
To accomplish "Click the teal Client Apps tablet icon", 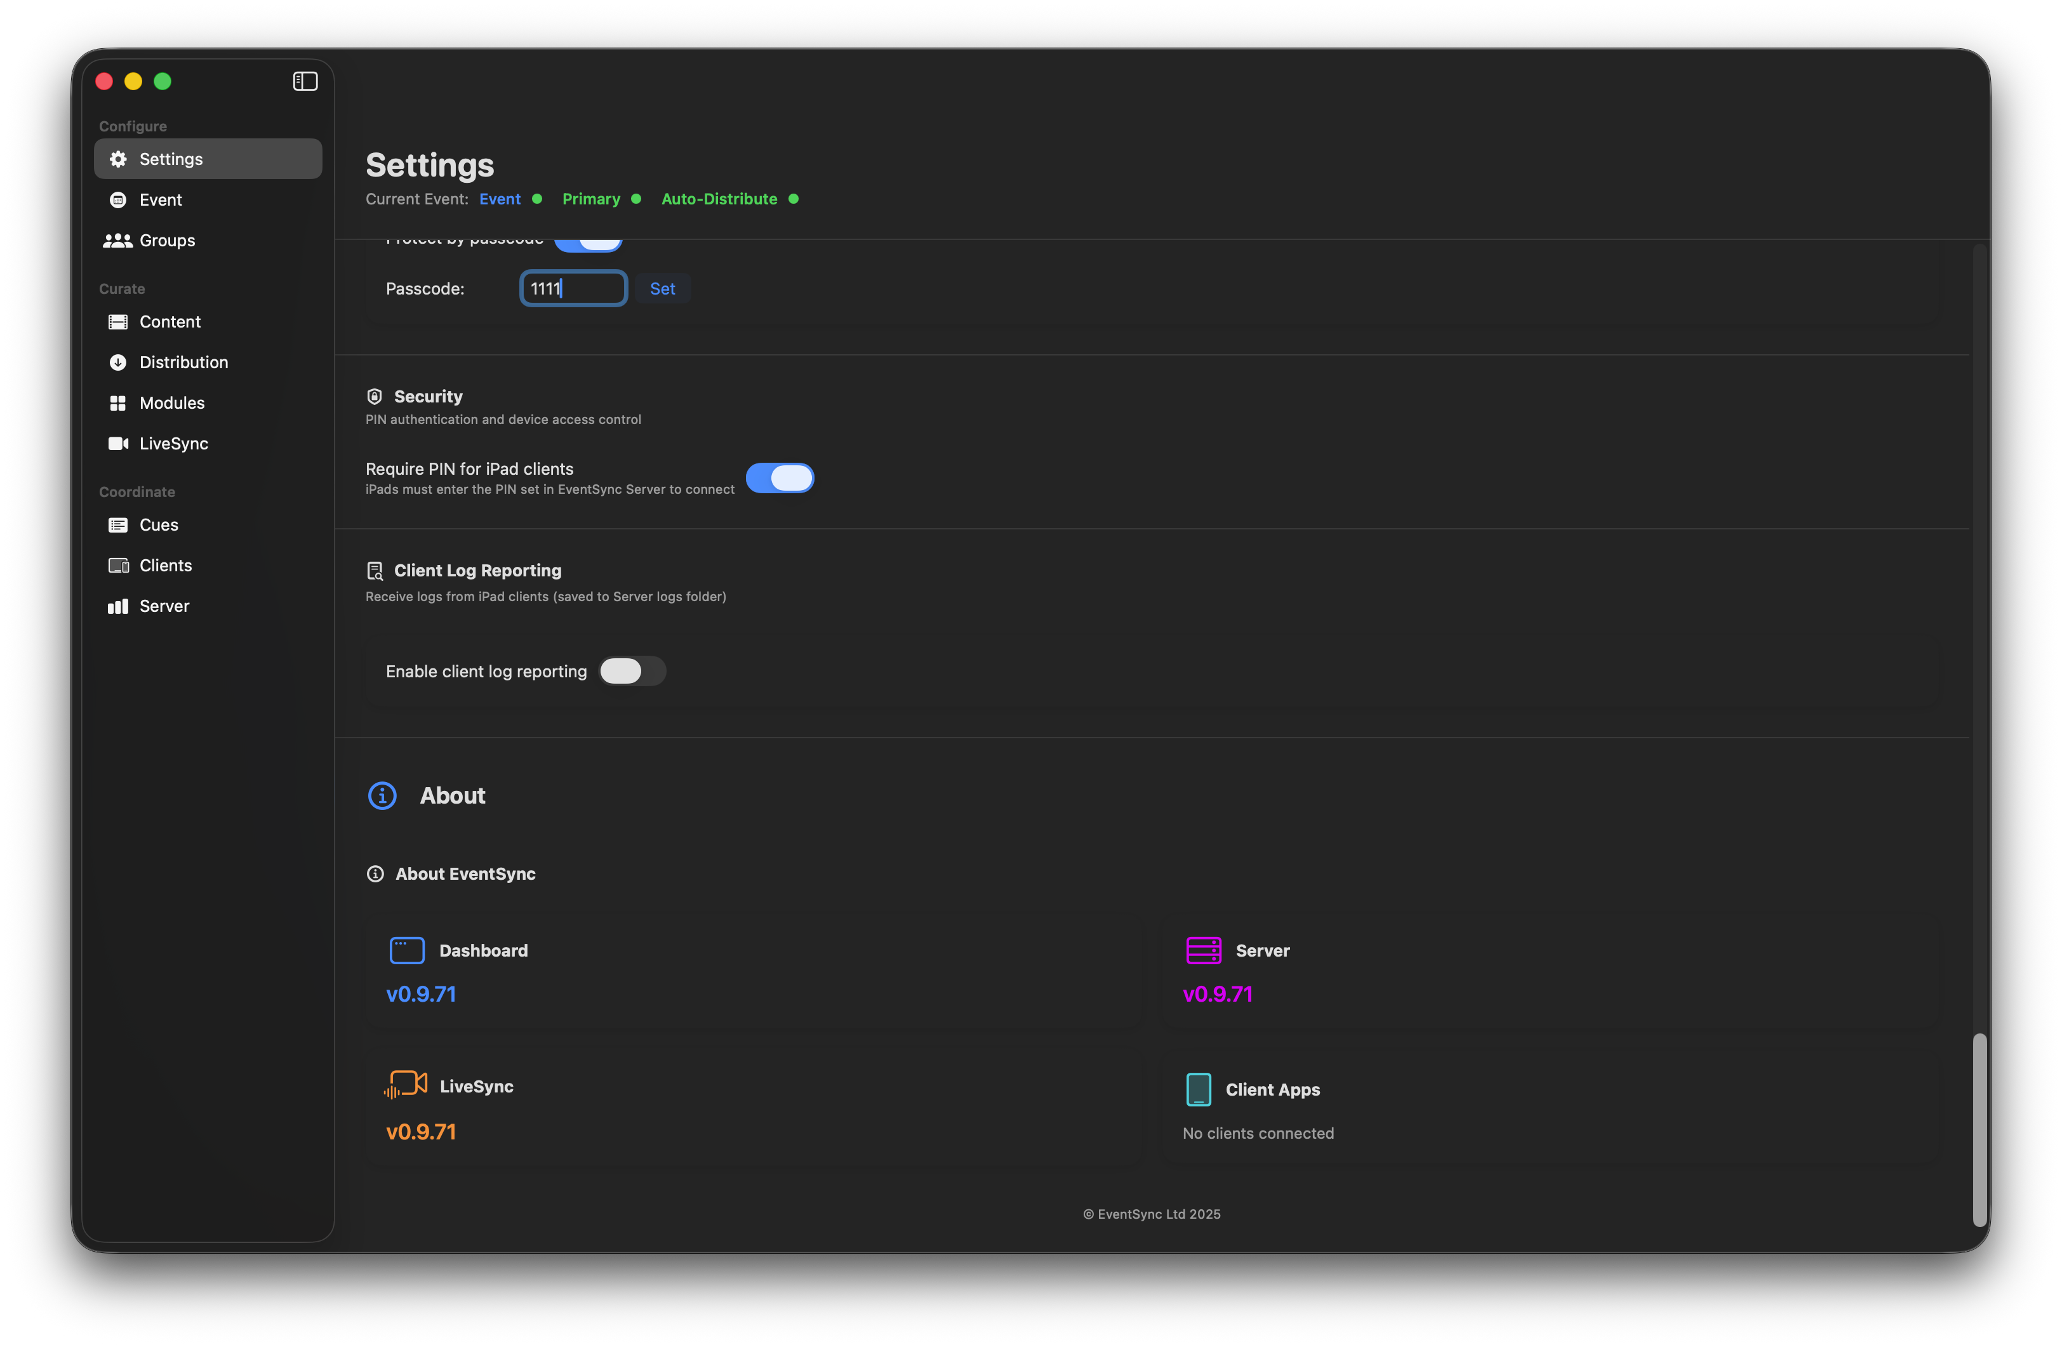I will tap(1198, 1090).
